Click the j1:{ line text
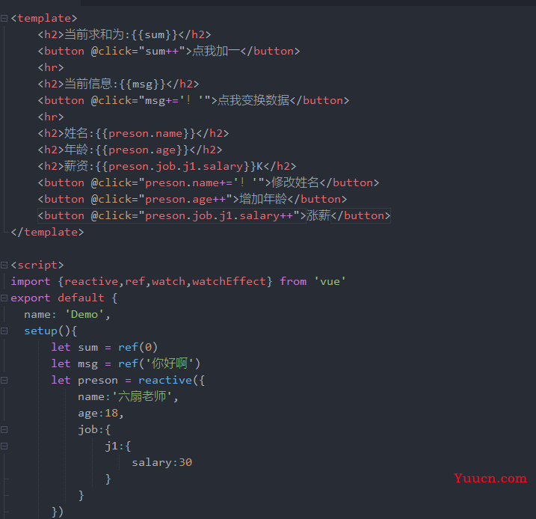The image size is (536, 519). (x=118, y=446)
